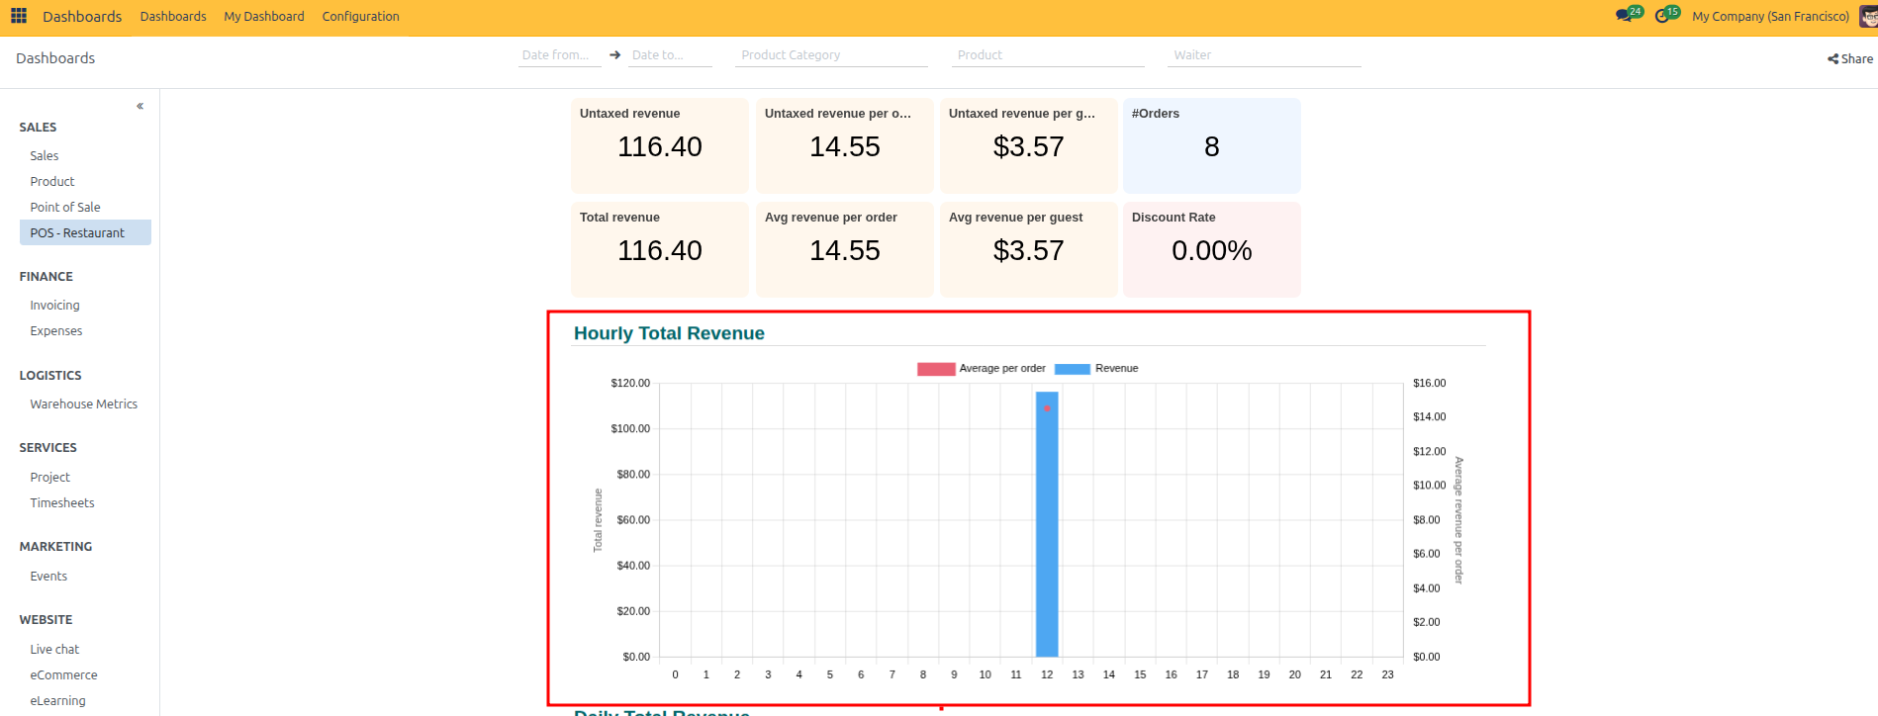Open the Waiter filter dropdown
The height and width of the screenshot is (716, 1878).
(x=1265, y=55)
